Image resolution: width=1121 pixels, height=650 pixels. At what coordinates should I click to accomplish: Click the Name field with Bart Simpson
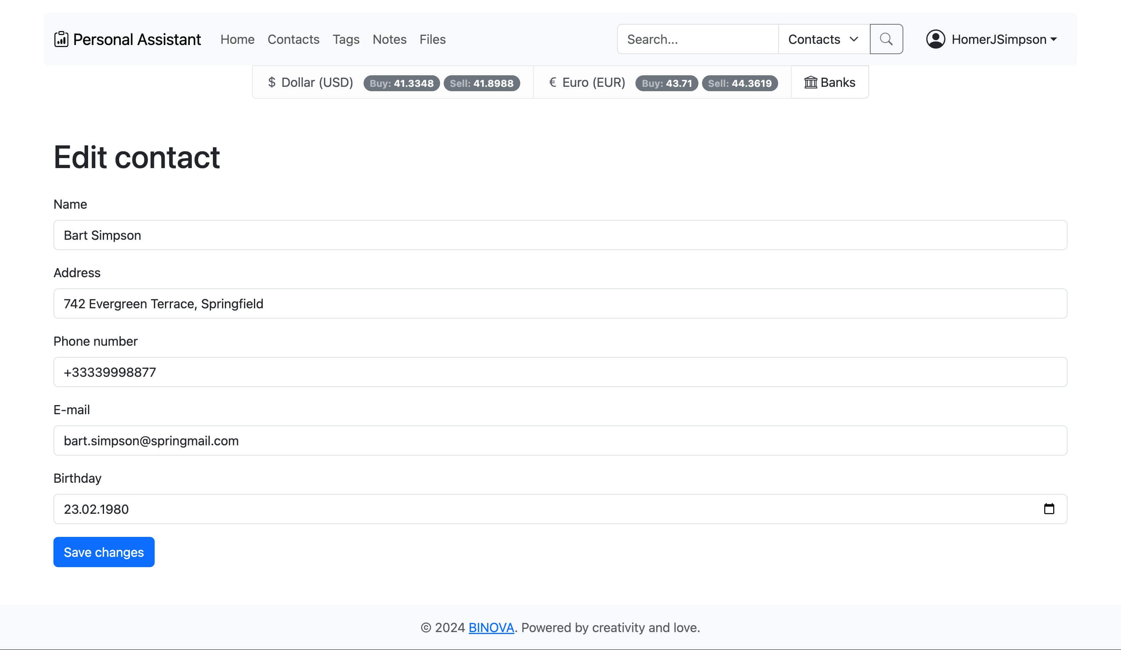point(560,235)
